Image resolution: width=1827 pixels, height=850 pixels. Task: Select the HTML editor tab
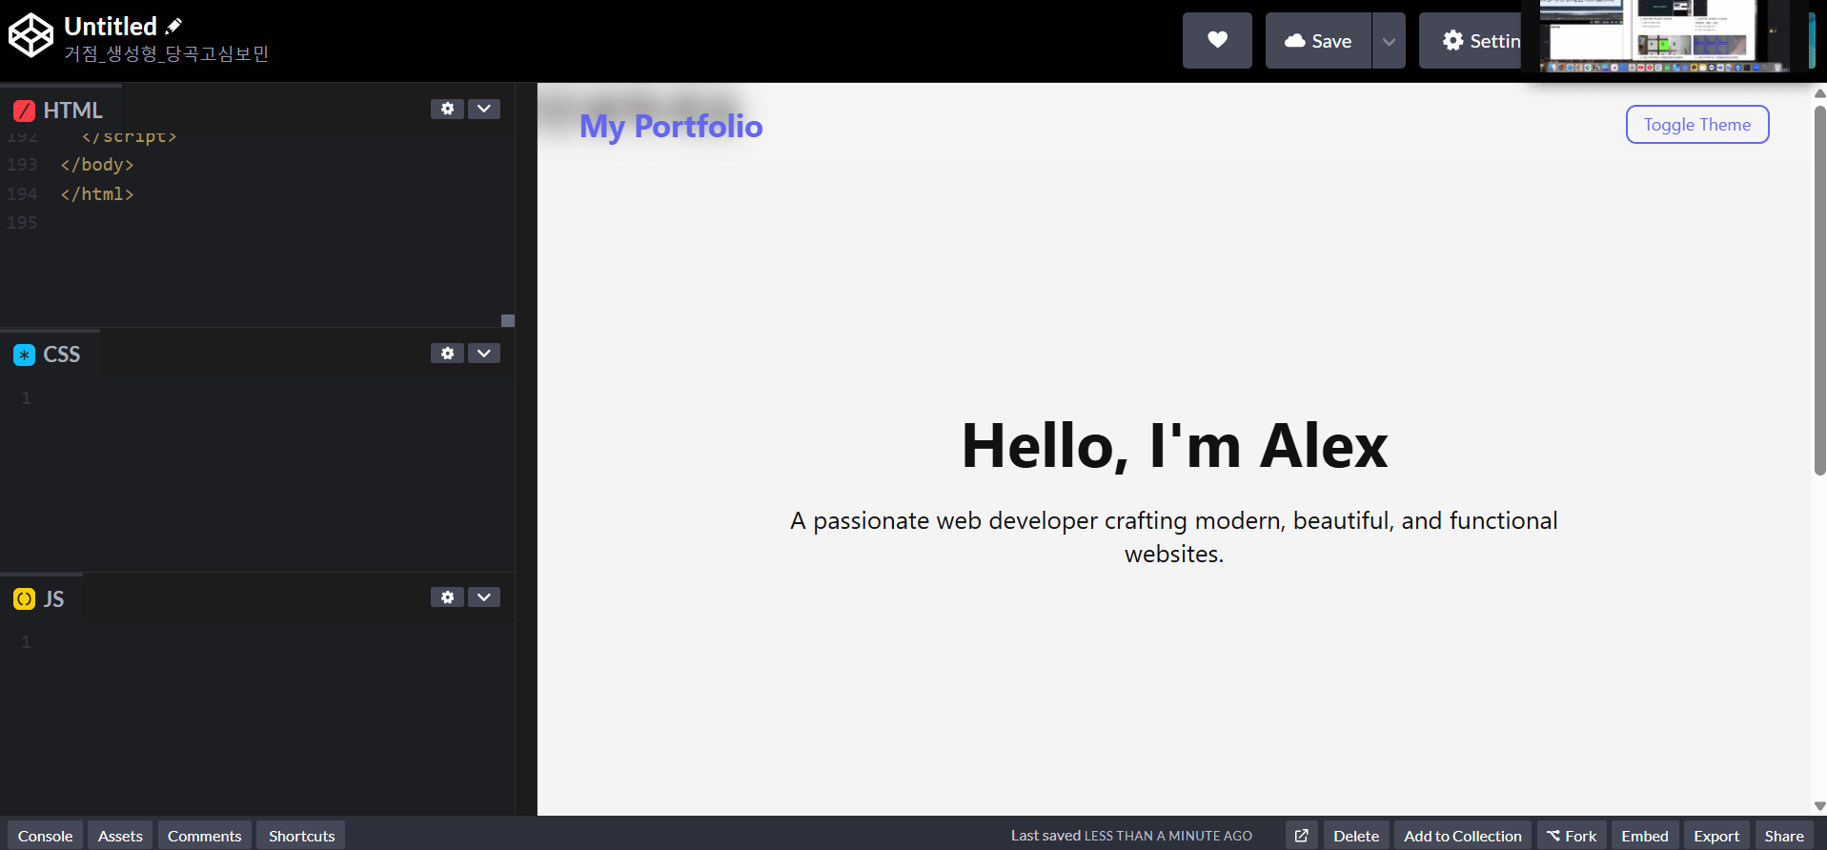[61, 110]
